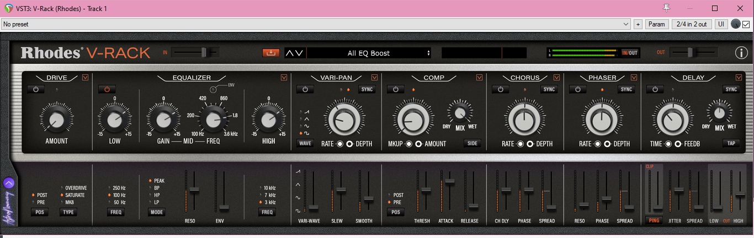
Task: Click the EQ MODE button
Action: point(157,212)
